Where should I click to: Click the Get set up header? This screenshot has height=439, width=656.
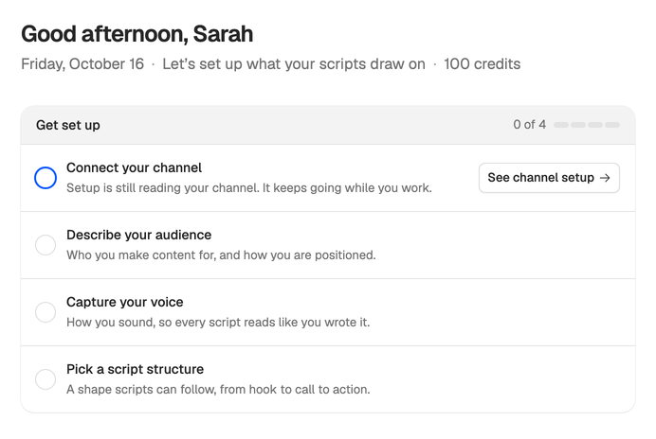[x=67, y=125]
